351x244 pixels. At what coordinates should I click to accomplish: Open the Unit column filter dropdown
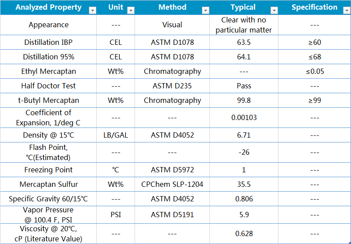point(131,10)
